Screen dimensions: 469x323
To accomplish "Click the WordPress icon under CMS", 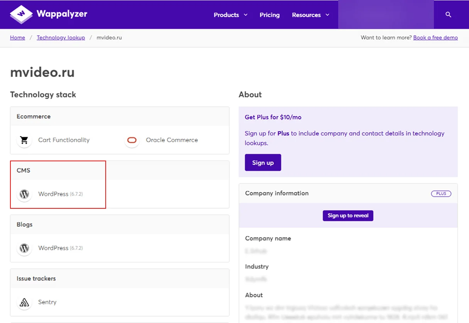I will (24, 194).
